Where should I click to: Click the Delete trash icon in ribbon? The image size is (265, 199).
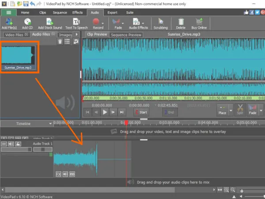tap(181, 23)
